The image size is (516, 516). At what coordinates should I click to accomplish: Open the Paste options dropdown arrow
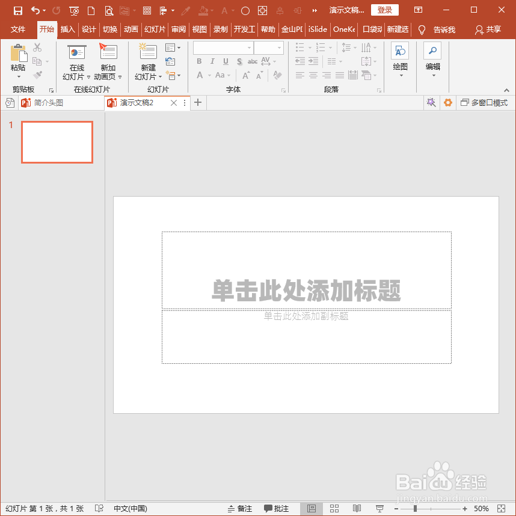point(19,76)
